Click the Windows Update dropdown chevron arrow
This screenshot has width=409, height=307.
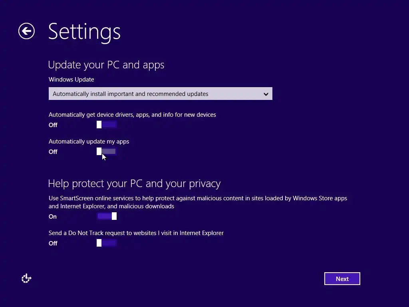[266, 94]
